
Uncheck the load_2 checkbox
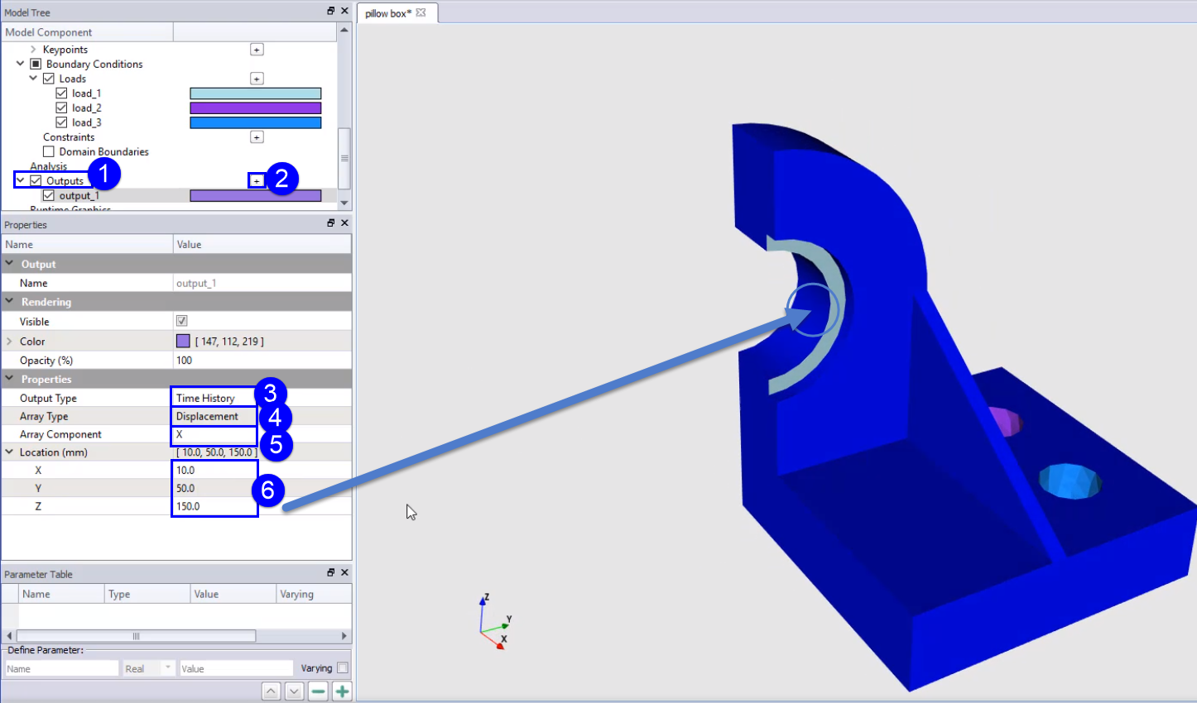[x=61, y=108]
